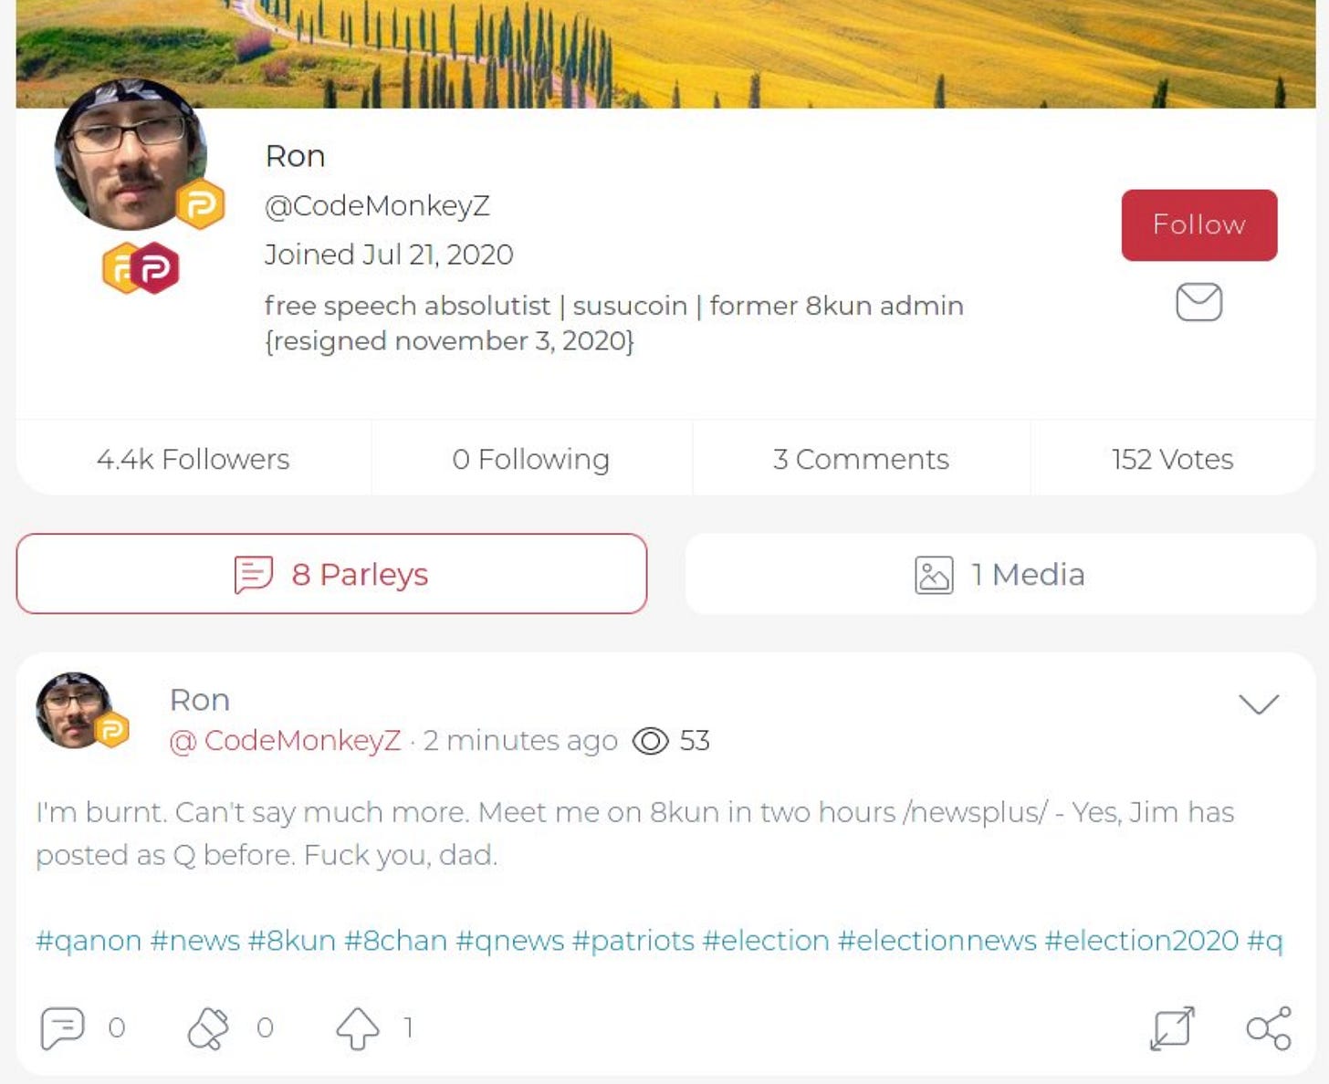View the 4.4k Followers list
Viewport: 1329px width, 1084px height.
[x=193, y=459]
